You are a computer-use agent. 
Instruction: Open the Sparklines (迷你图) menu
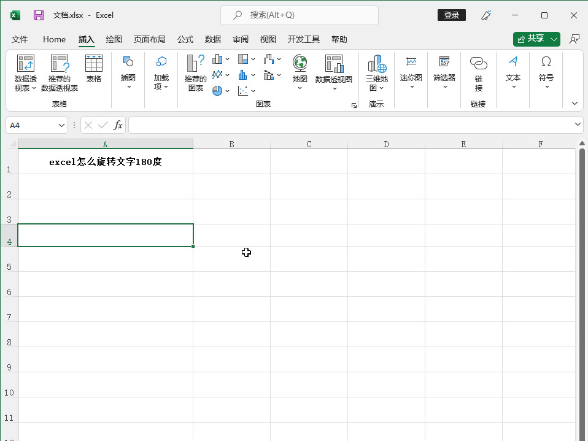pos(411,73)
